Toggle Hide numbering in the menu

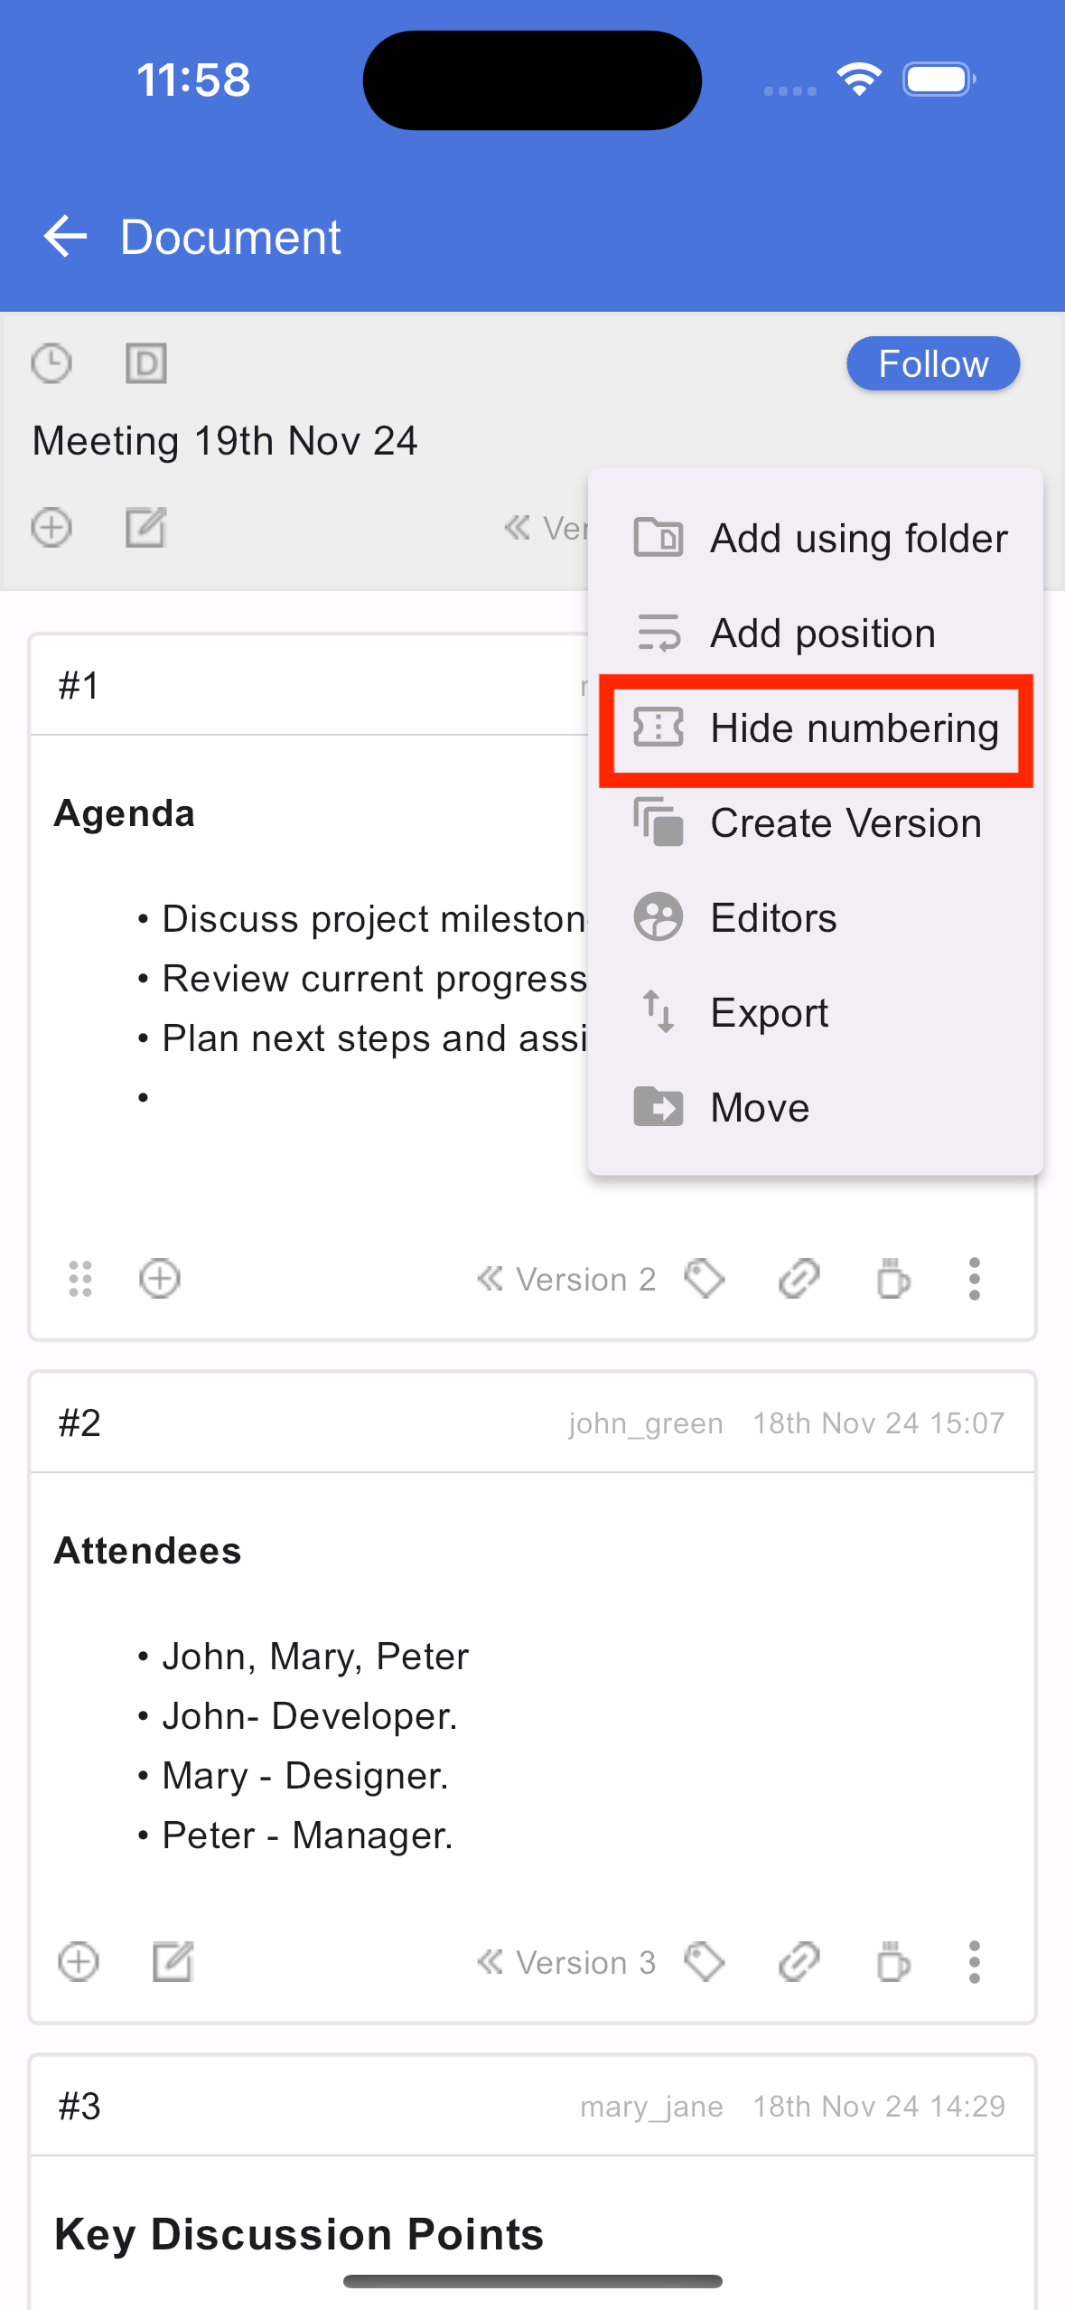coord(816,728)
